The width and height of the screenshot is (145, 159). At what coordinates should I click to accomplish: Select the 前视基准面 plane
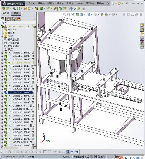pyautogui.click(x=14, y=39)
